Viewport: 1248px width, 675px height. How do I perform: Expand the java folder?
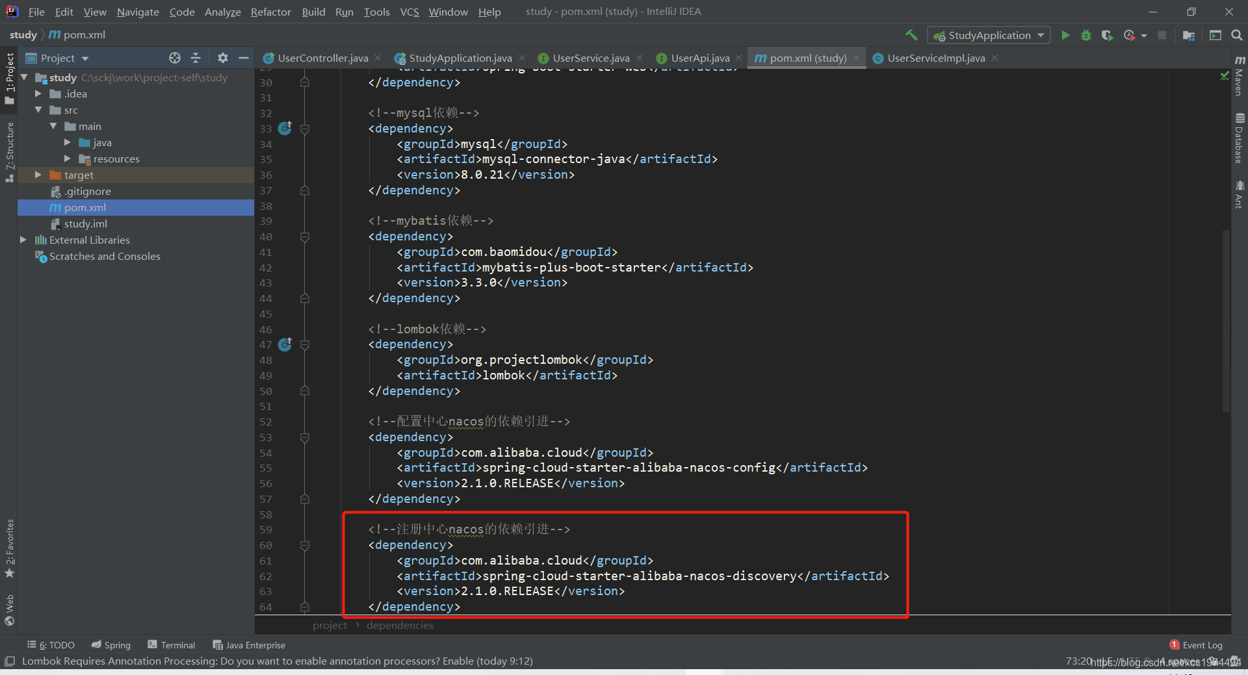click(68, 142)
